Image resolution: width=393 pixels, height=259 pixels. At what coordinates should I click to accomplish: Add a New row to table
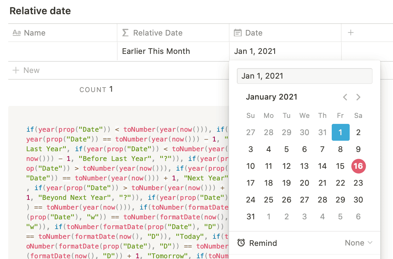coord(26,70)
